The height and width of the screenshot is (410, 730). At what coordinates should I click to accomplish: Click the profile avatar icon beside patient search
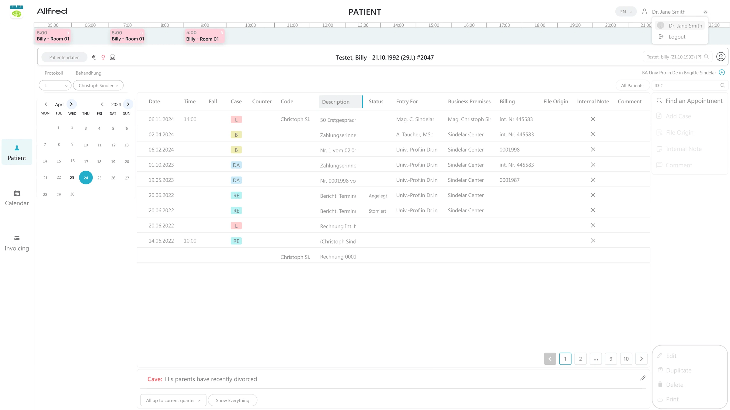tap(721, 57)
